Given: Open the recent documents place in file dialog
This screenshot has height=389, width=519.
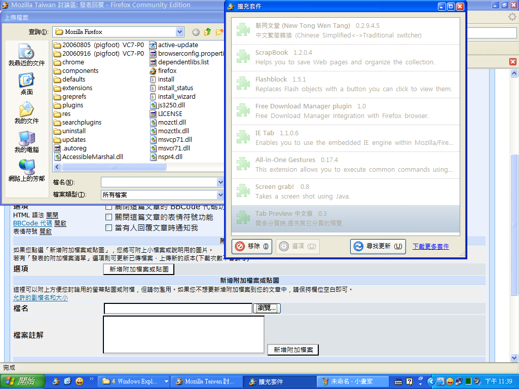Looking at the screenshot, I should coord(26,55).
